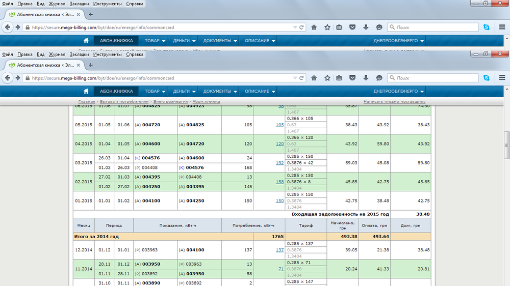The image size is (510, 286).
Task: Click the Pocket icon in lower window toolbar
Action: coord(352,78)
